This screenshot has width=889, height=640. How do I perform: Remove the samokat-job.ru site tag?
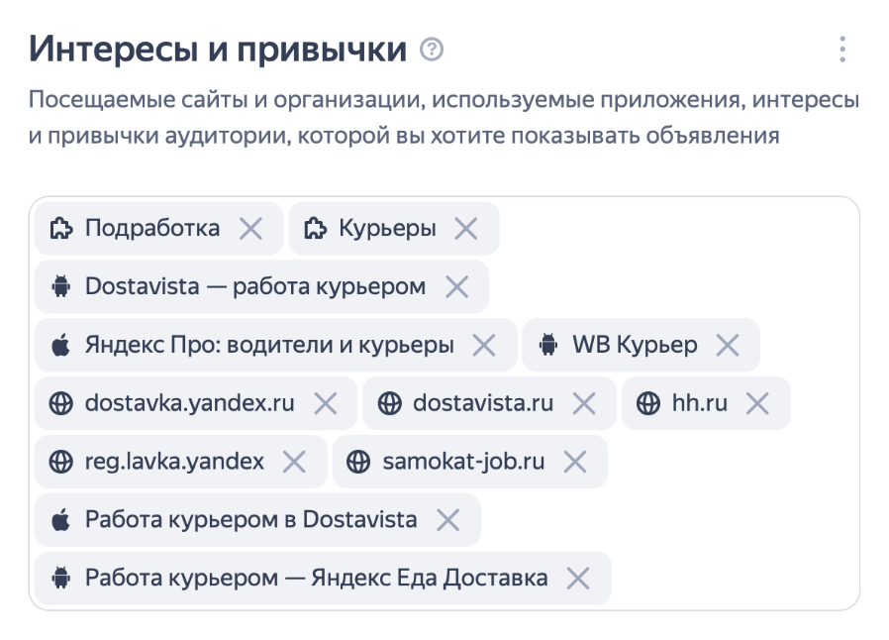tap(575, 462)
